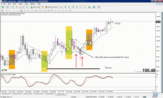
Task: Select the M30 timeframe button
Action: (52, 10)
